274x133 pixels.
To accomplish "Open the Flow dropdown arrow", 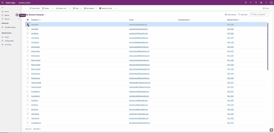I will click(81, 8).
